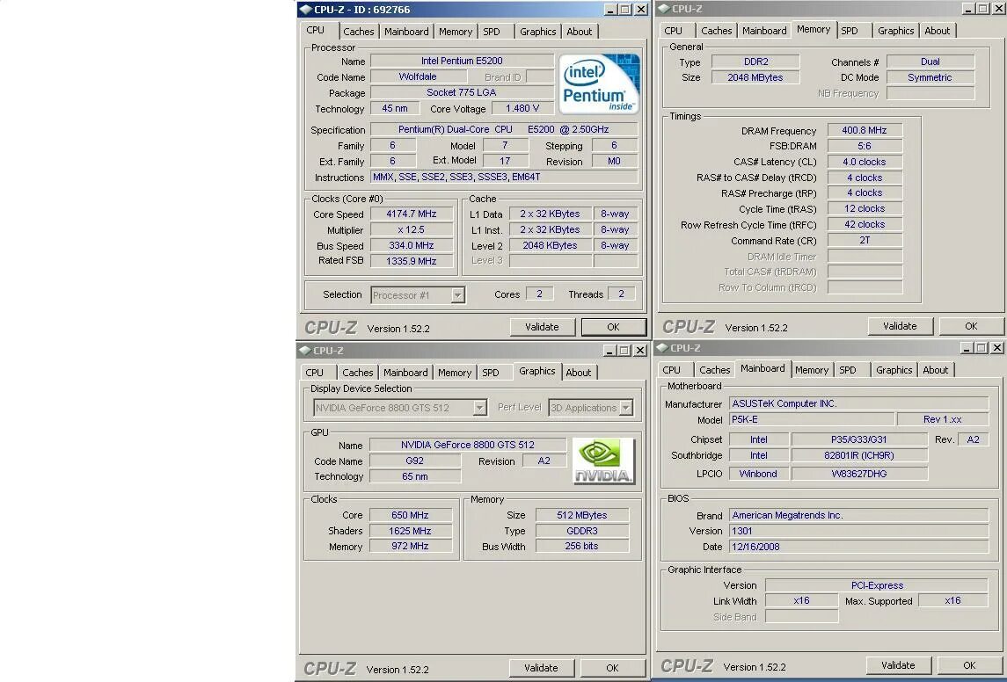Viewport: 1007px width, 682px height.
Task: Select Memory tab in the Graphics tab CPU-Z window
Action: [x=455, y=373]
